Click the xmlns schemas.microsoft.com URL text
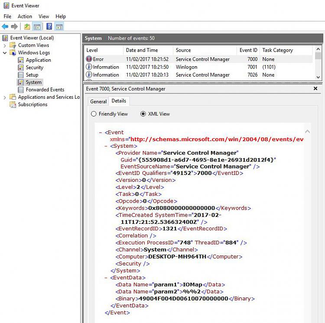Viewport: 325px width, 323px height. coord(217,139)
